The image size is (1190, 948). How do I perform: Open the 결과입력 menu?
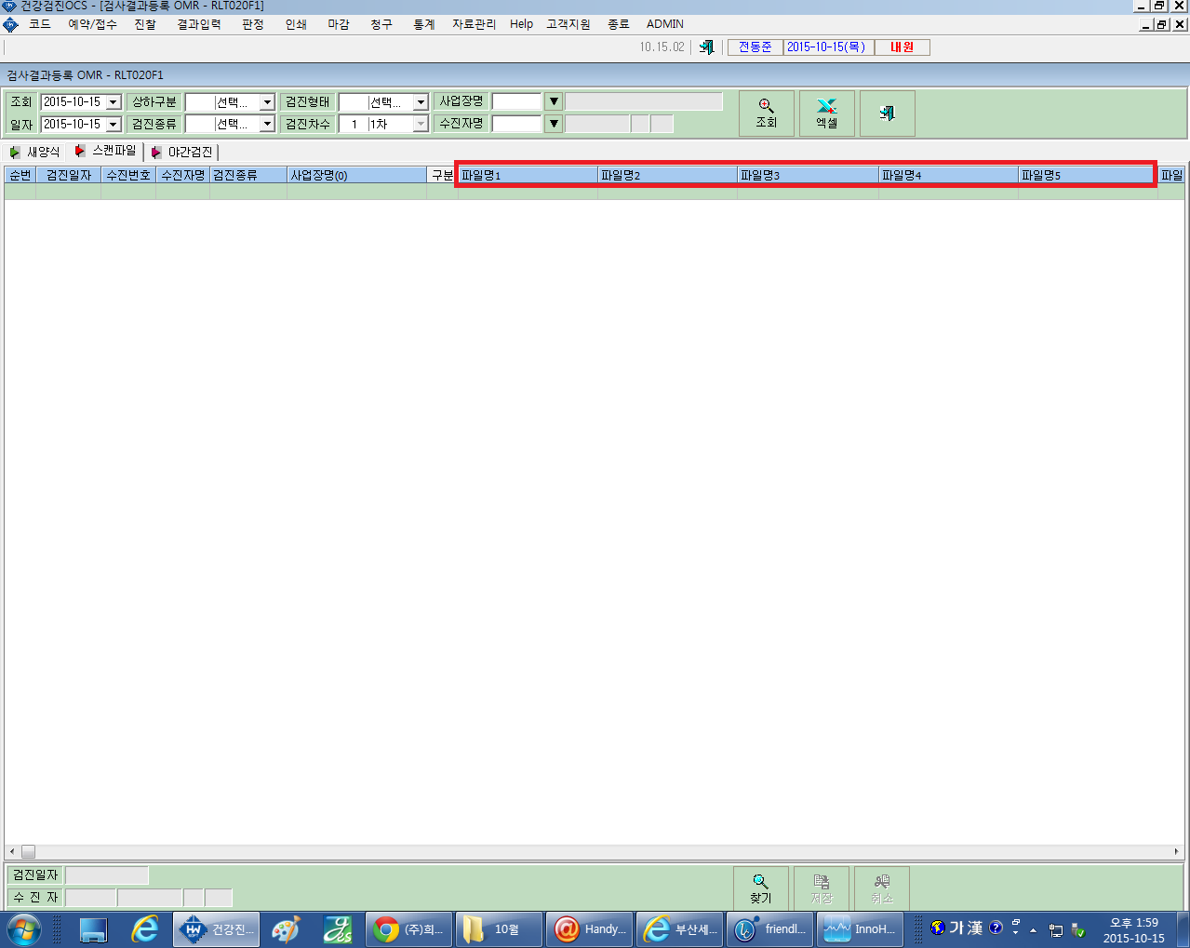[199, 24]
